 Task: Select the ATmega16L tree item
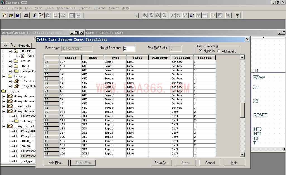28,131
